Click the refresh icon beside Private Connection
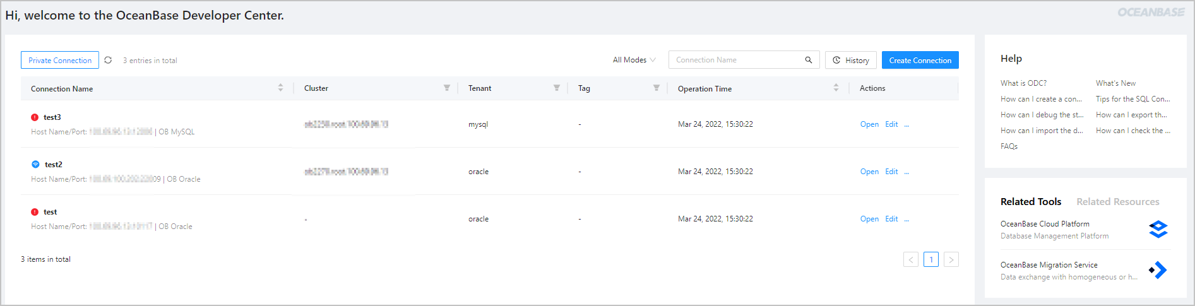Screen dimensions: 1195x306 click(108, 60)
